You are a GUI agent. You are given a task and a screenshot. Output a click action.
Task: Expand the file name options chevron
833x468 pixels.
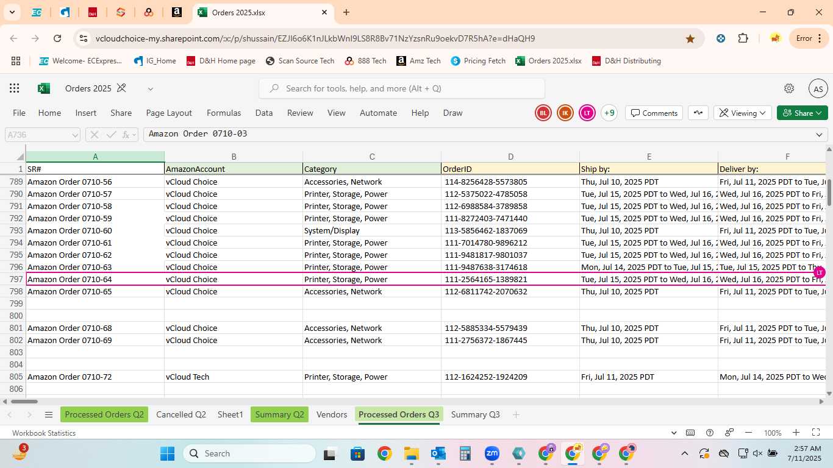(x=150, y=89)
